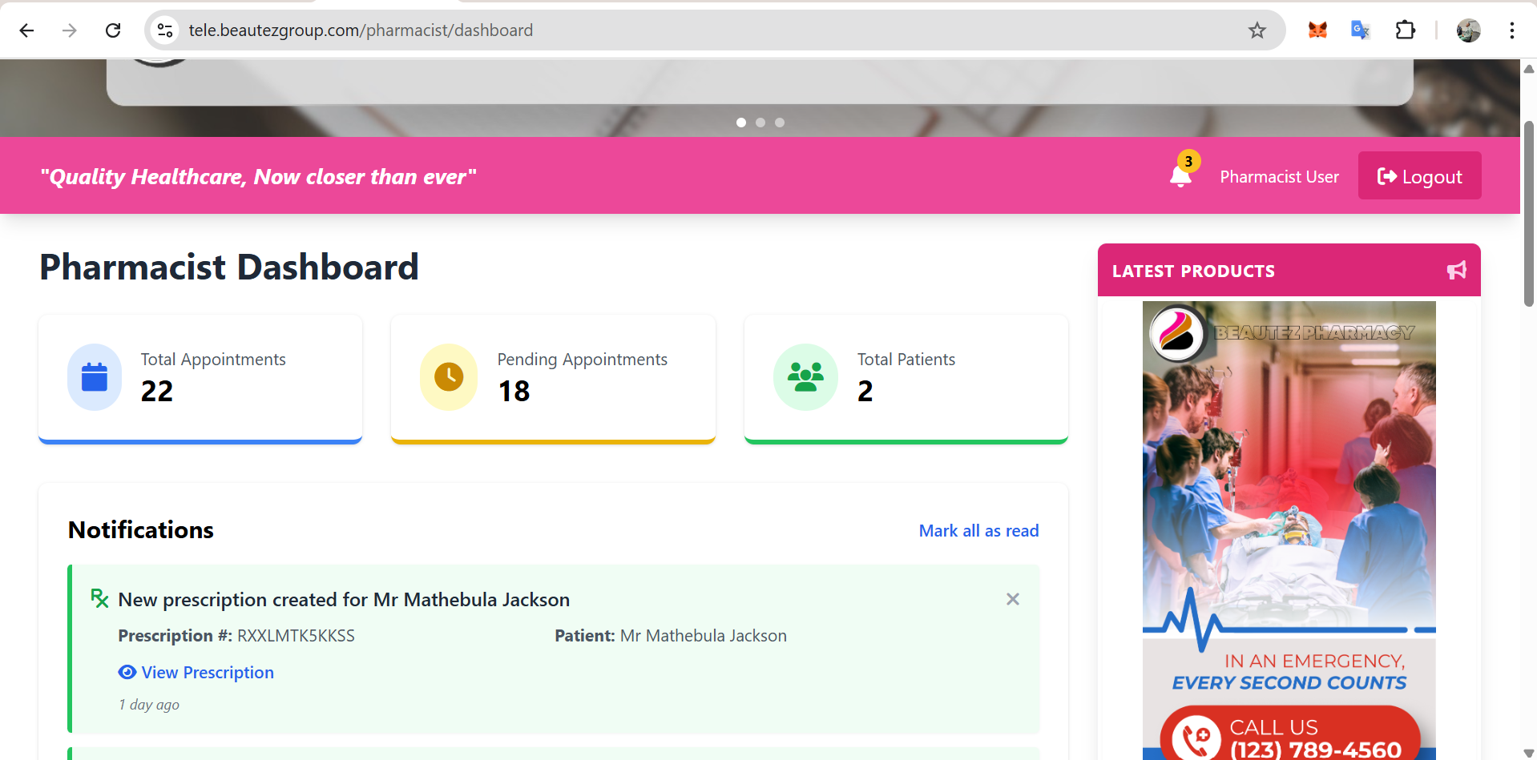
Task: Click Mark all as read link
Action: [978, 531]
